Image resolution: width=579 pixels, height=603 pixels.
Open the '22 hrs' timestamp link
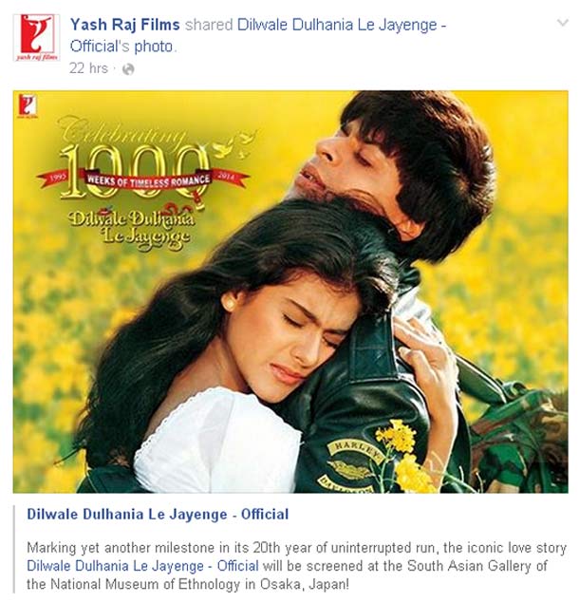click(89, 68)
